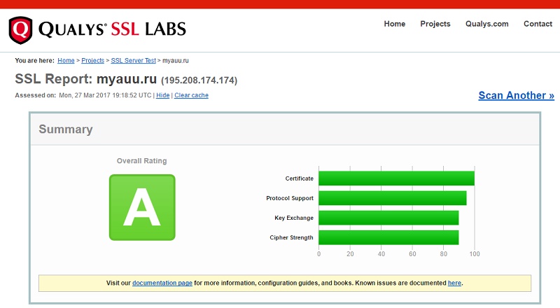Click the 'Protocol Support' chart label
The image size is (560, 308).
(290, 198)
